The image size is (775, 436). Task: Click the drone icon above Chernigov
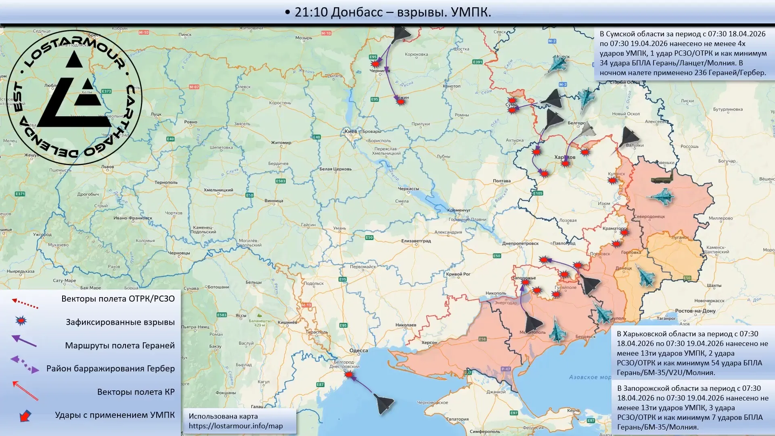(401, 34)
